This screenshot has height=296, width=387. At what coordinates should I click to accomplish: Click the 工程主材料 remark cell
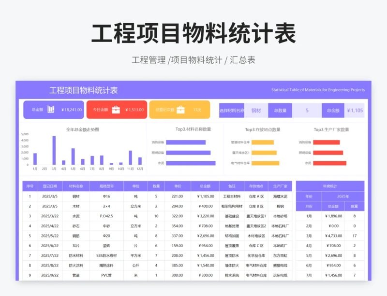click(x=232, y=197)
